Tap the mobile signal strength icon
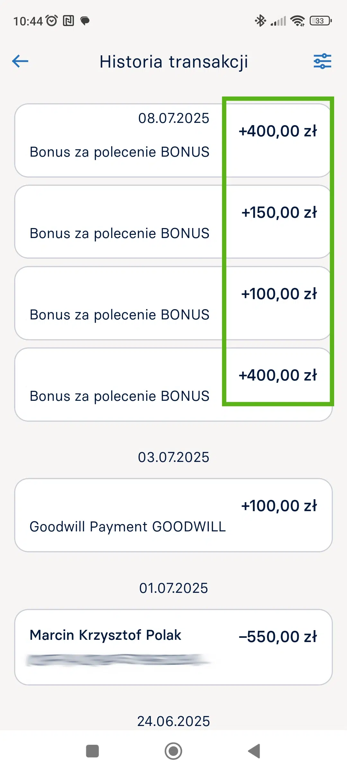 (x=278, y=21)
